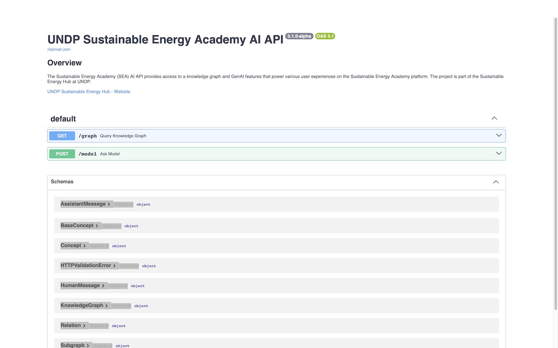Click the OAS 3.1 badge
Viewport: 558px width, 348px height.
pos(325,36)
